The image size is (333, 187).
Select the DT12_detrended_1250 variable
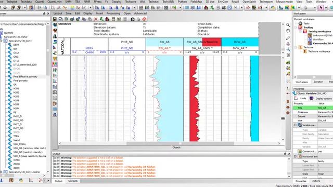[25, 64]
